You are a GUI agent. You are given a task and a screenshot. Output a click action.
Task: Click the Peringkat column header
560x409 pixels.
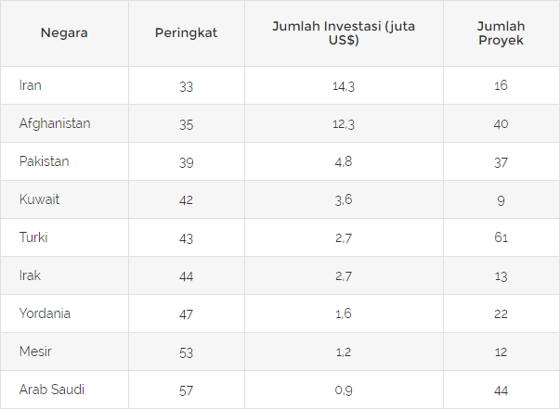[x=186, y=33]
